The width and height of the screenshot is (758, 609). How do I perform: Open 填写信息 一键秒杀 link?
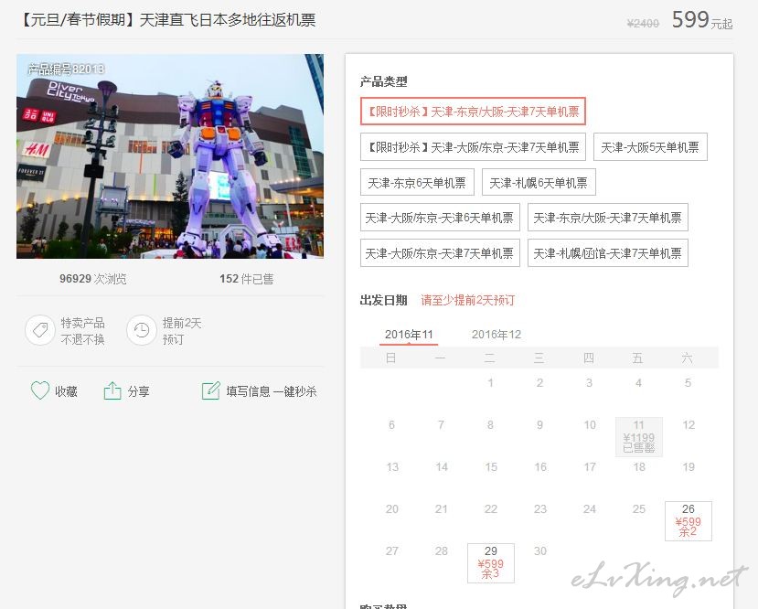272,391
